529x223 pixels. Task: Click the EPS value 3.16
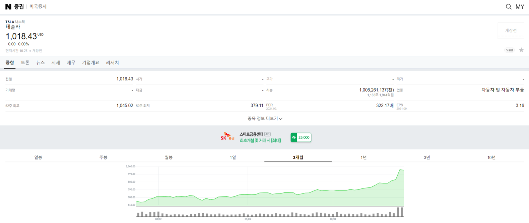(x=520, y=106)
